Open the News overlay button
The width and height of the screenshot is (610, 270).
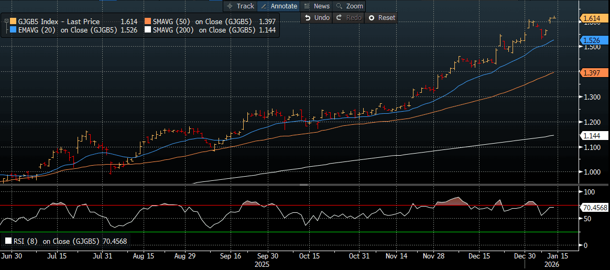click(x=317, y=6)
